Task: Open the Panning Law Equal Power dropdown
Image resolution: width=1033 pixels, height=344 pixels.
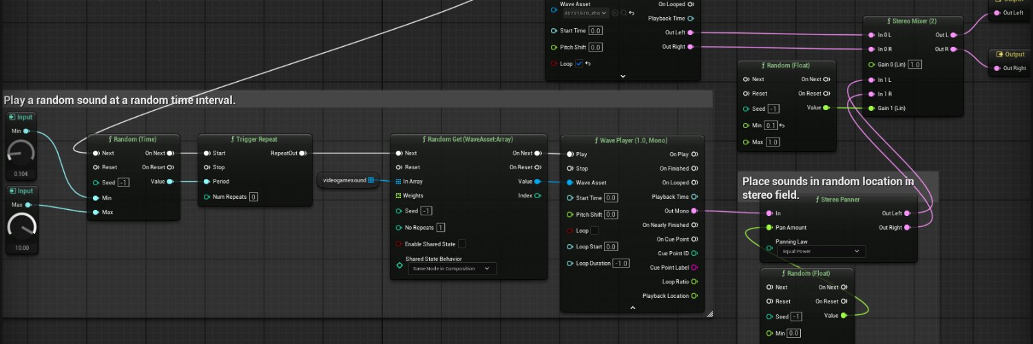Action: pyautogui.click(x=821, y=252)
